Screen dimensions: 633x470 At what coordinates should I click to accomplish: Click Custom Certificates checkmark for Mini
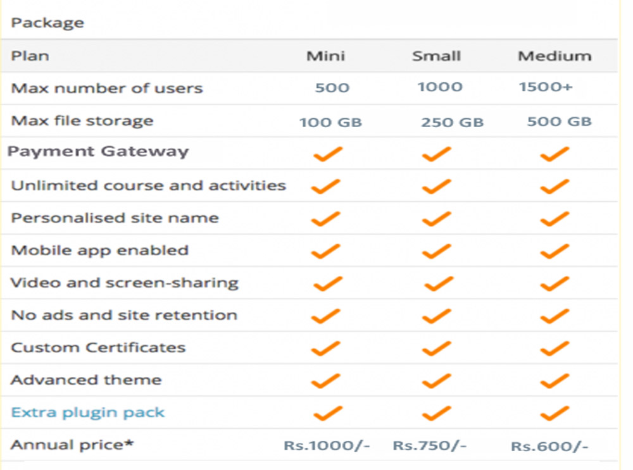[326, 349]
